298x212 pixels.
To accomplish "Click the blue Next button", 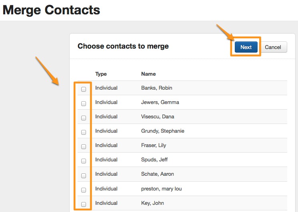I will [x=246, y=47].
